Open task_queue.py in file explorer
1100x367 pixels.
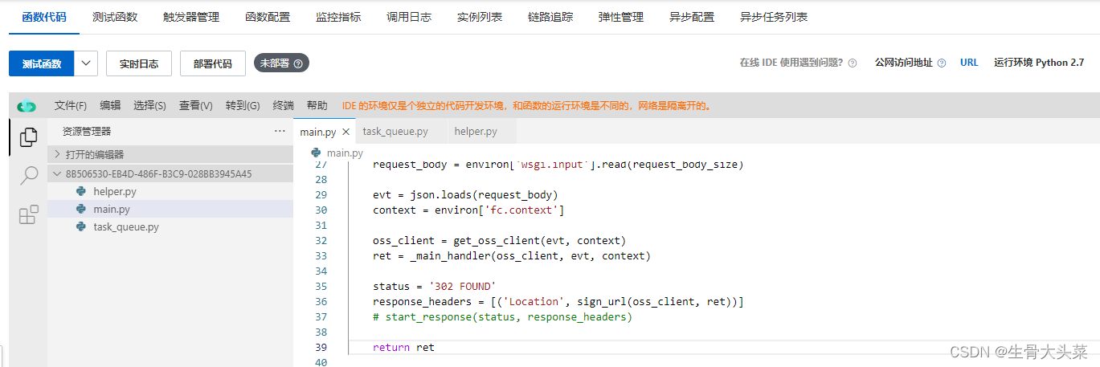[170, 226]
